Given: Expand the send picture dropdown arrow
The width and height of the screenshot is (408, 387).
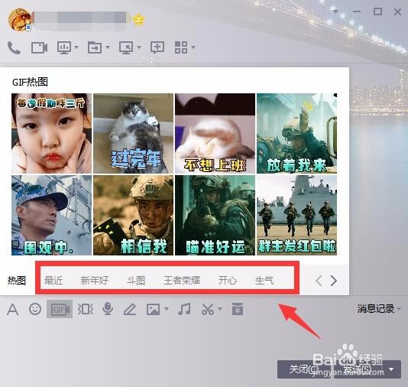Looking at the screenshot, I should coord(167,309).
